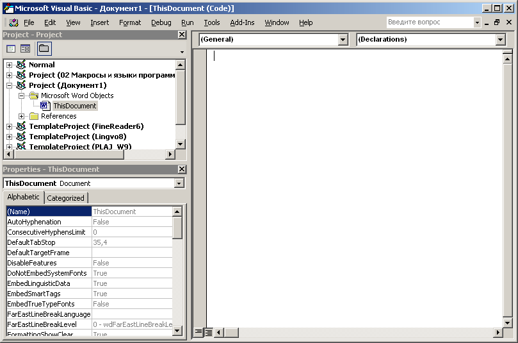Image resolution: width=518 pixels, height=343 pixels.
Task: Expand the References folder
Action: (22, 117)
